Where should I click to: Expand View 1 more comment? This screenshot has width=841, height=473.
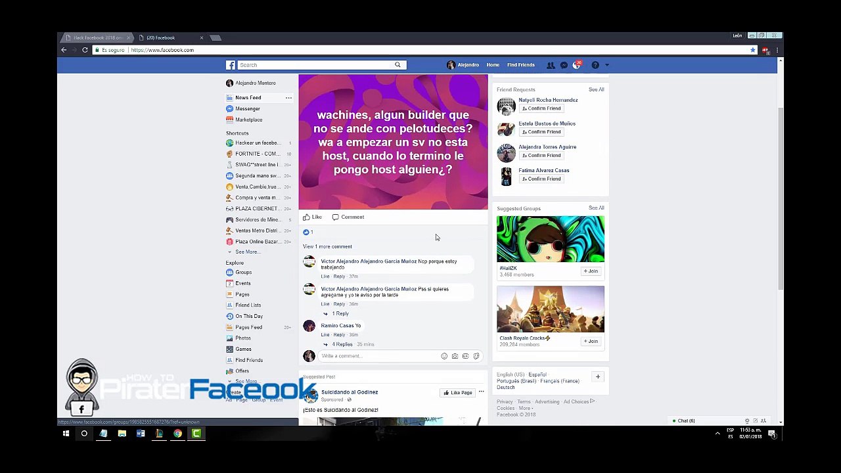pyautogui.click(x=327, y=246)
